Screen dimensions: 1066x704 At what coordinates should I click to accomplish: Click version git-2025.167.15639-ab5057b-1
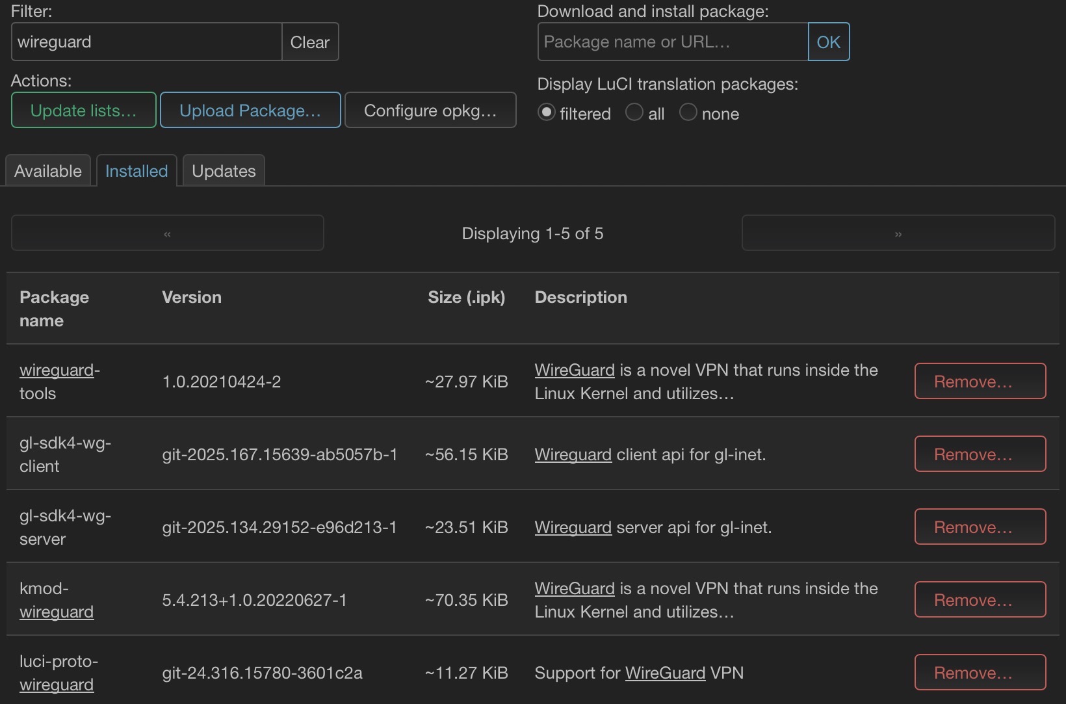[279, 454]
